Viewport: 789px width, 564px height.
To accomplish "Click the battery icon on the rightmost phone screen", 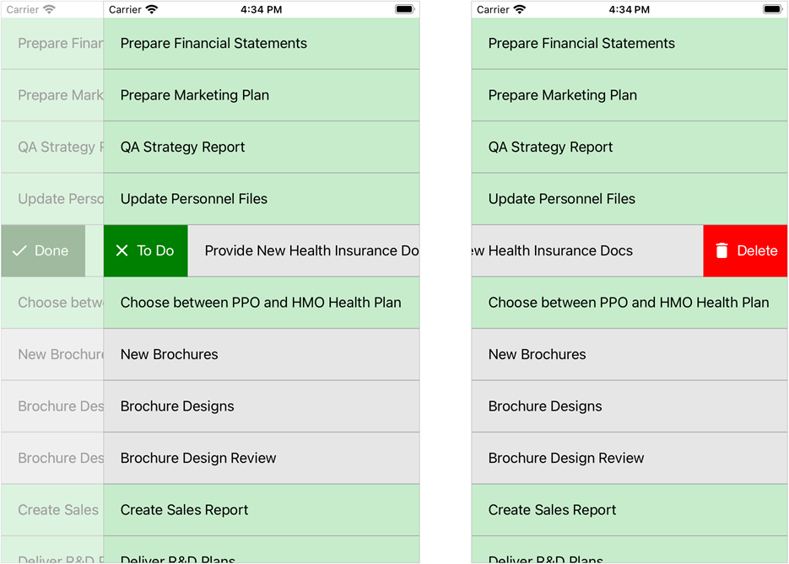I will pyautogui.click(x=774, y=10).
